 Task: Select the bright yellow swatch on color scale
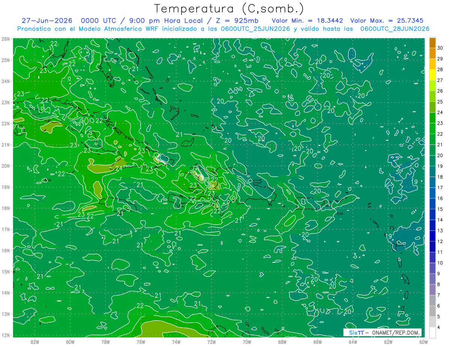pyautogui.click(x=432, y=75)
